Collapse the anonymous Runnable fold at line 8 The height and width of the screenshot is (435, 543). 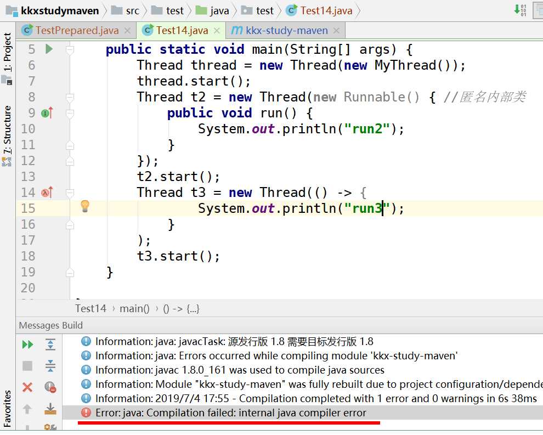pos(70,97)
